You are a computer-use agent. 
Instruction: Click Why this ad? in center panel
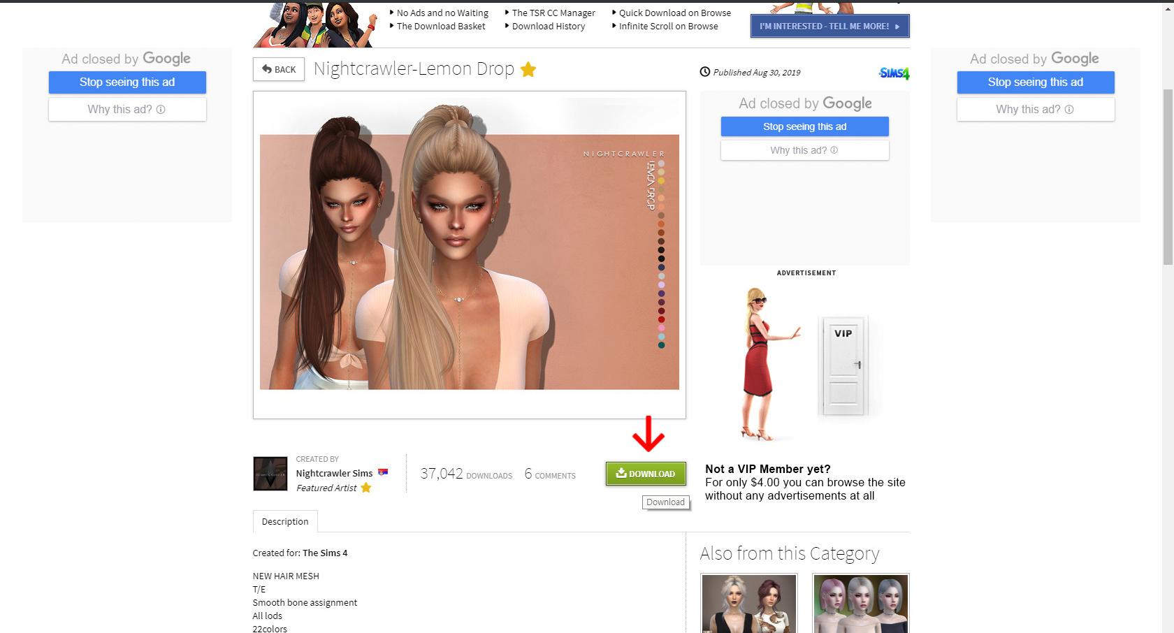pyautogui.click(x=805, y=150)
